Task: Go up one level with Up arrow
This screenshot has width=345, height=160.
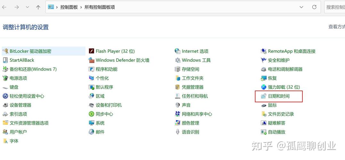Action: coord(38,7)
